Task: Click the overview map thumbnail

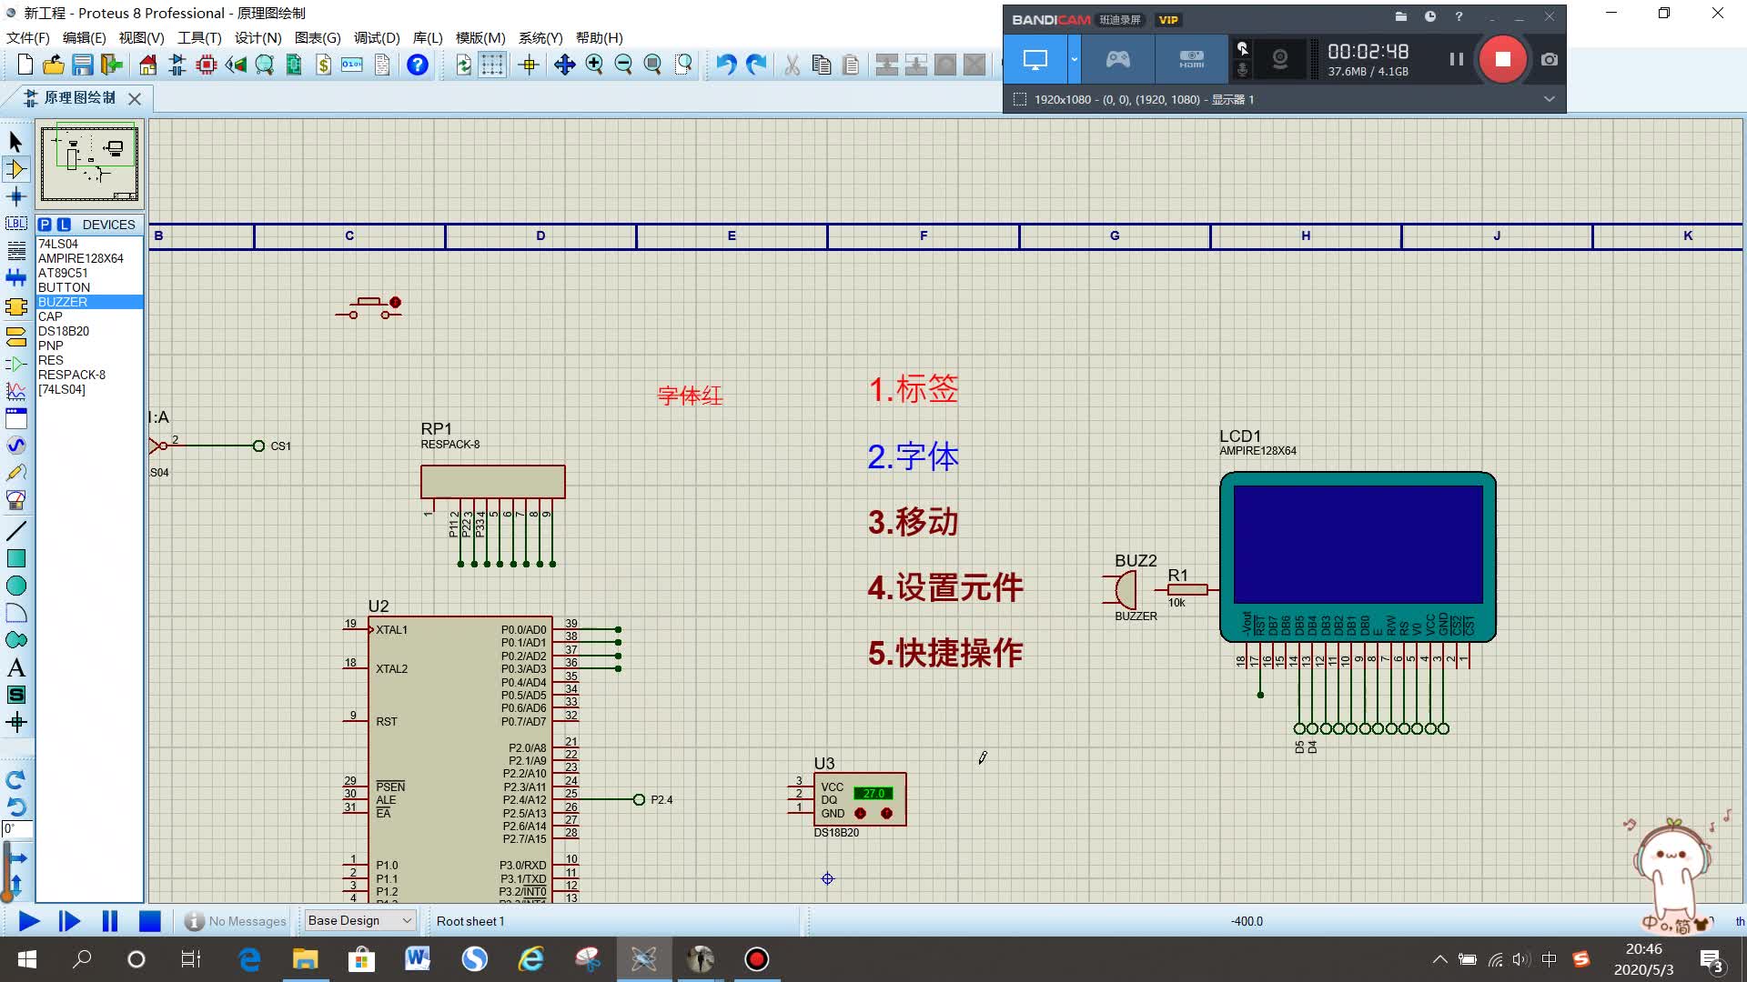Action: click(x=89, y=164)
